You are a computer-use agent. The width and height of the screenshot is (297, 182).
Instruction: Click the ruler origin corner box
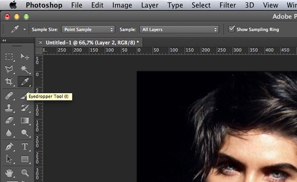coord(39,51)
